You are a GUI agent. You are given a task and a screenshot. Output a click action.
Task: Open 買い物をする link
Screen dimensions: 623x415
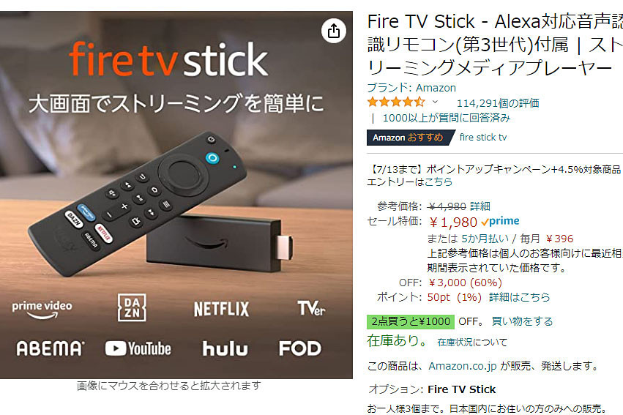tap(522, 321)
